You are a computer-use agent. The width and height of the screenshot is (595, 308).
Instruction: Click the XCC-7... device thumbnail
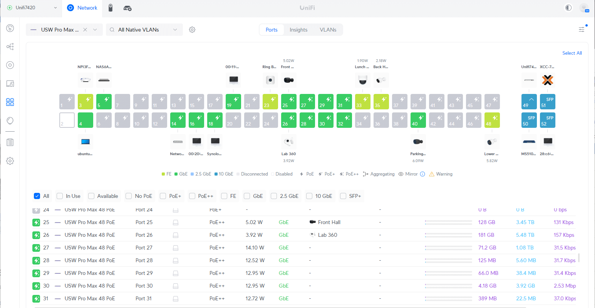click(548, 80)
